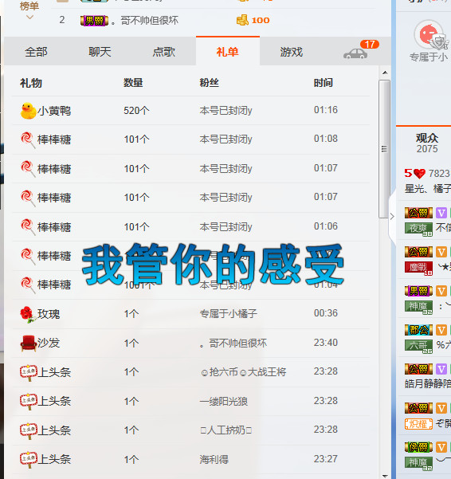This screenshot has width=451, height=479.
Task: Click the 棒棒糖 lollipop icon at 01:08
Action: (x=28, y=139)
